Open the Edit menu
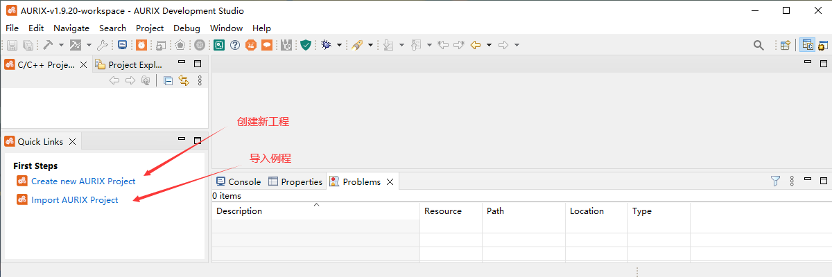Screen dimensions: 832x277 click(x=36, y=28)
